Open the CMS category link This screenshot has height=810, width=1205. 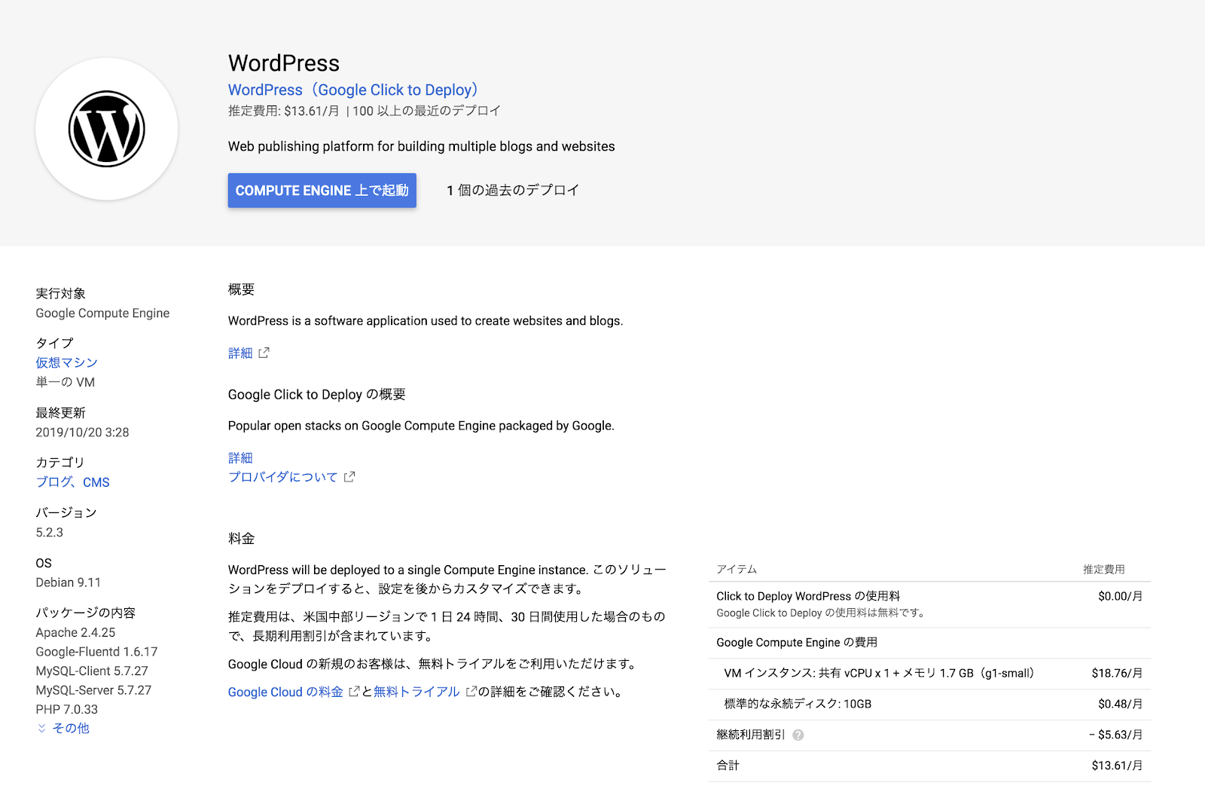pyautogui.click(x=96, y=482)
